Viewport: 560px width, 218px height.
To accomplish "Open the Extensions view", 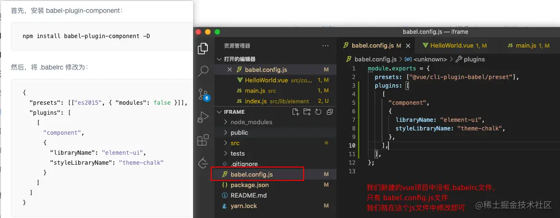I will (x=203, y=140).
